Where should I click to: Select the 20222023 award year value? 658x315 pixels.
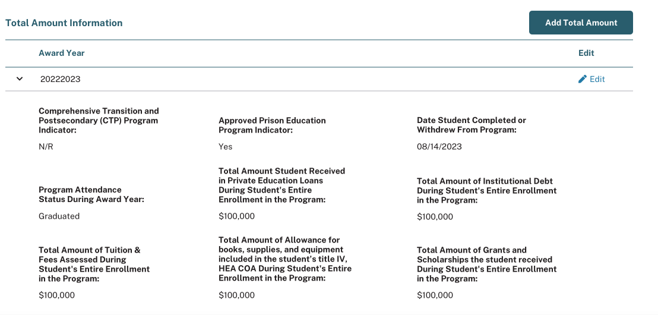[x=61, y=79]
